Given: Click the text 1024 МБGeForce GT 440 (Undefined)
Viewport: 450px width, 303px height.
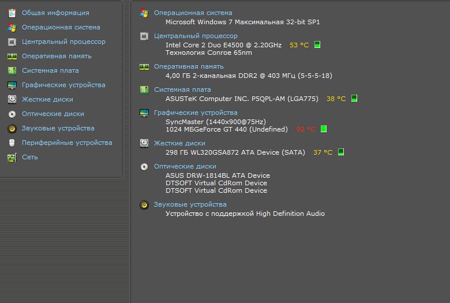Looking at the screenshot, I should [226, 129].
